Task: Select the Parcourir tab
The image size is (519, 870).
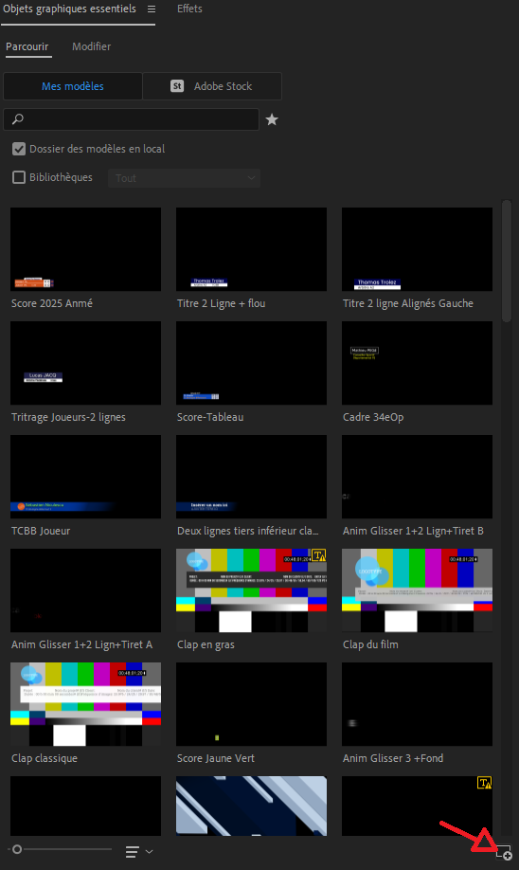Action: pos(27,46)
